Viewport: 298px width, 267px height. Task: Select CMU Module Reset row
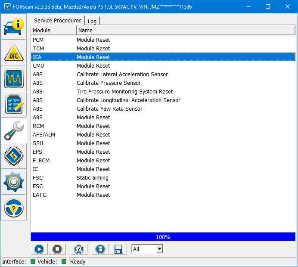point(163,66)
